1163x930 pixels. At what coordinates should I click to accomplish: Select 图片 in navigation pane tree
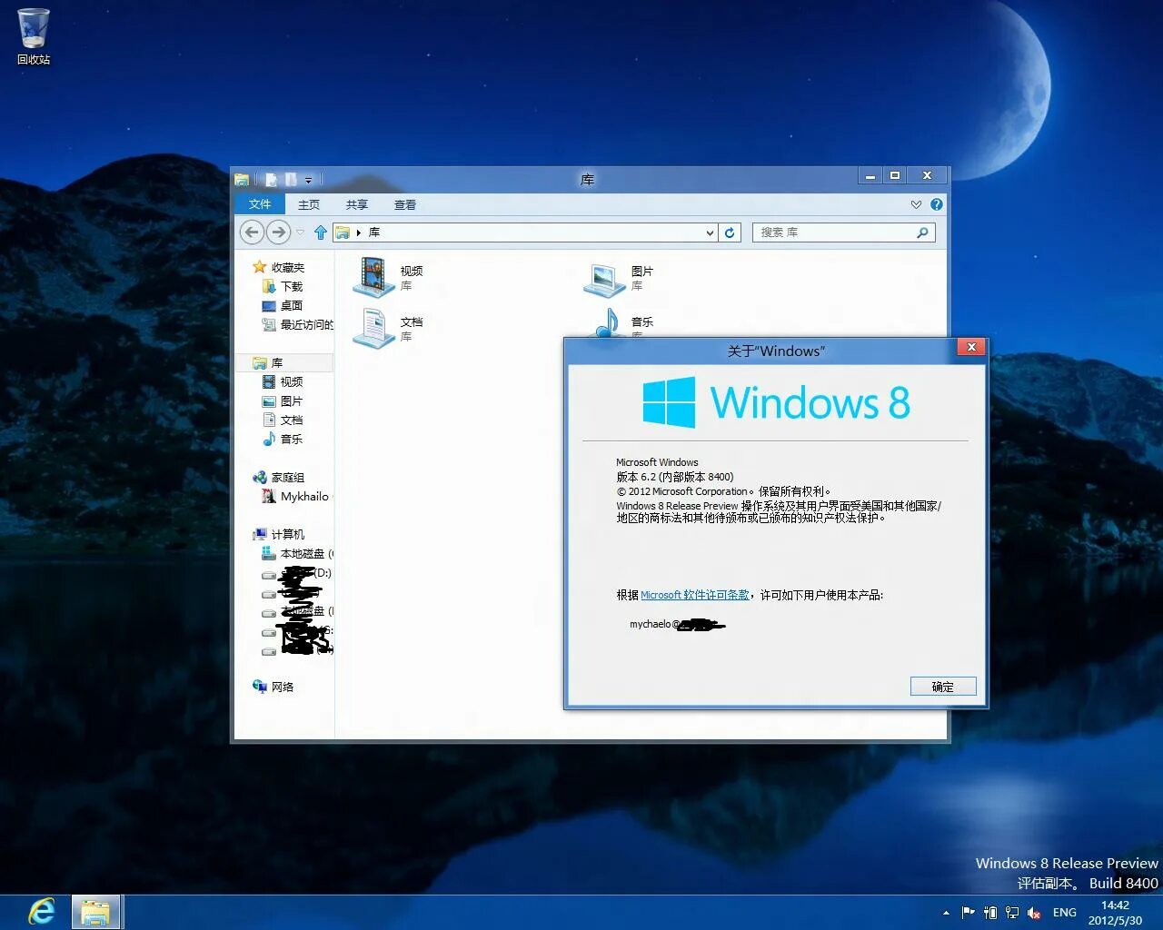click(283, 401)
